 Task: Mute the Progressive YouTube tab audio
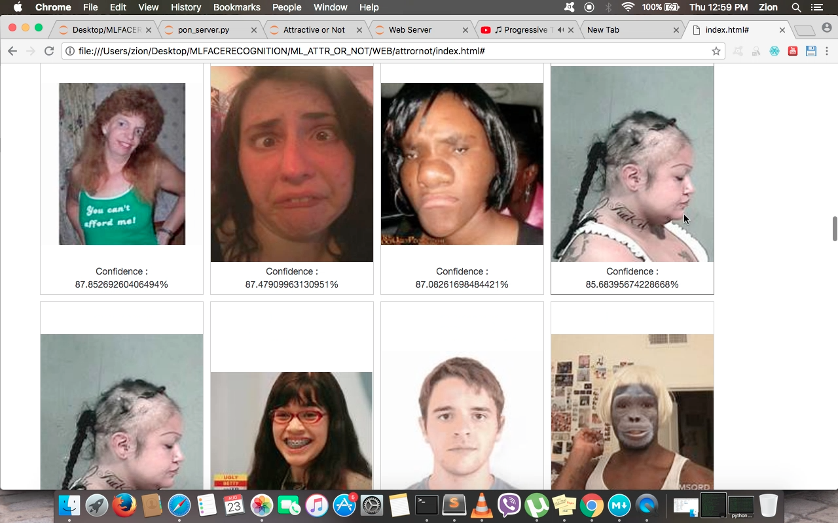[560, 30]
